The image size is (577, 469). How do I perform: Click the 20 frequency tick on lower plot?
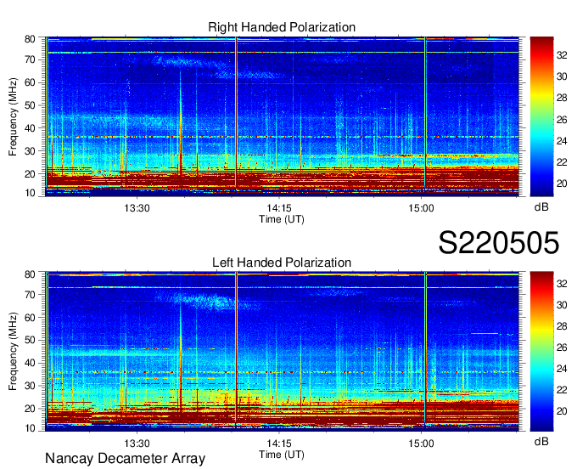[30, 409]
